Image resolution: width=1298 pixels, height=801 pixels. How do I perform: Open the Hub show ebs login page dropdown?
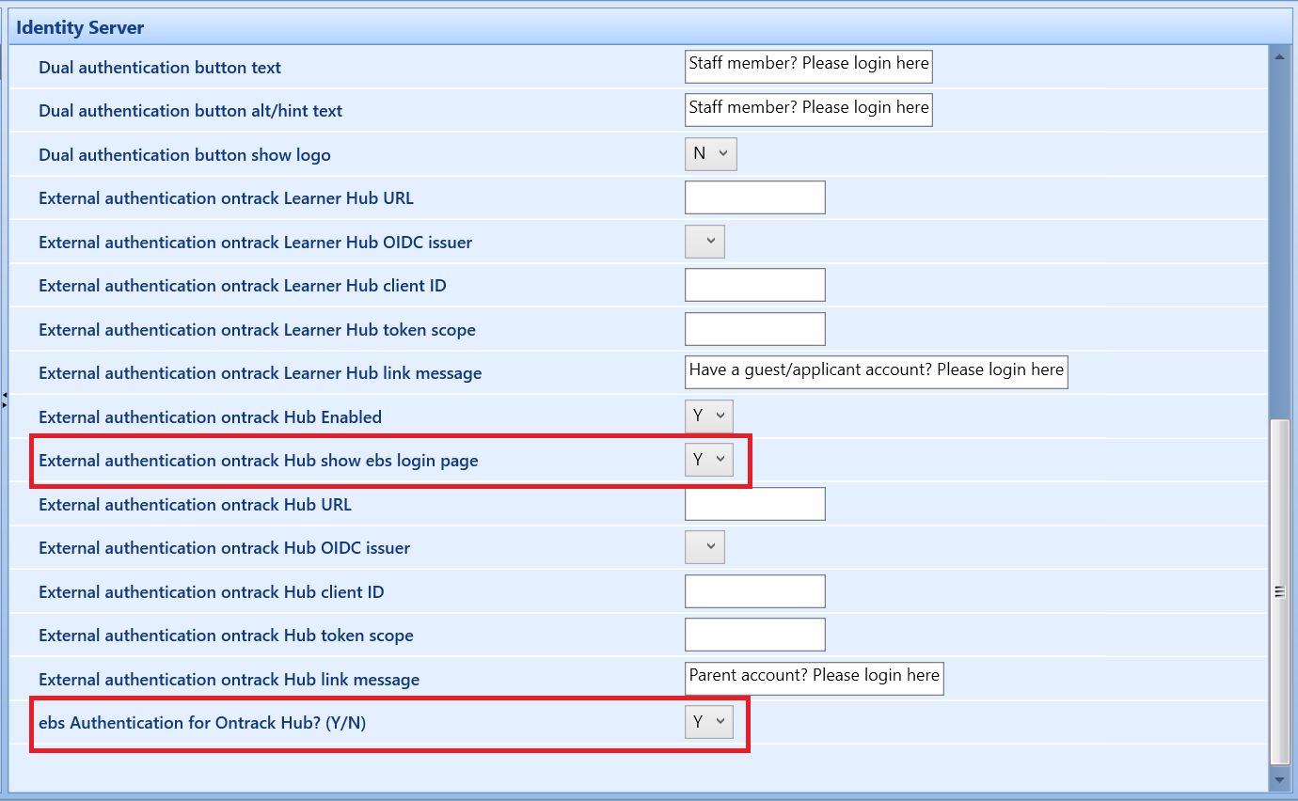[708, 460]
